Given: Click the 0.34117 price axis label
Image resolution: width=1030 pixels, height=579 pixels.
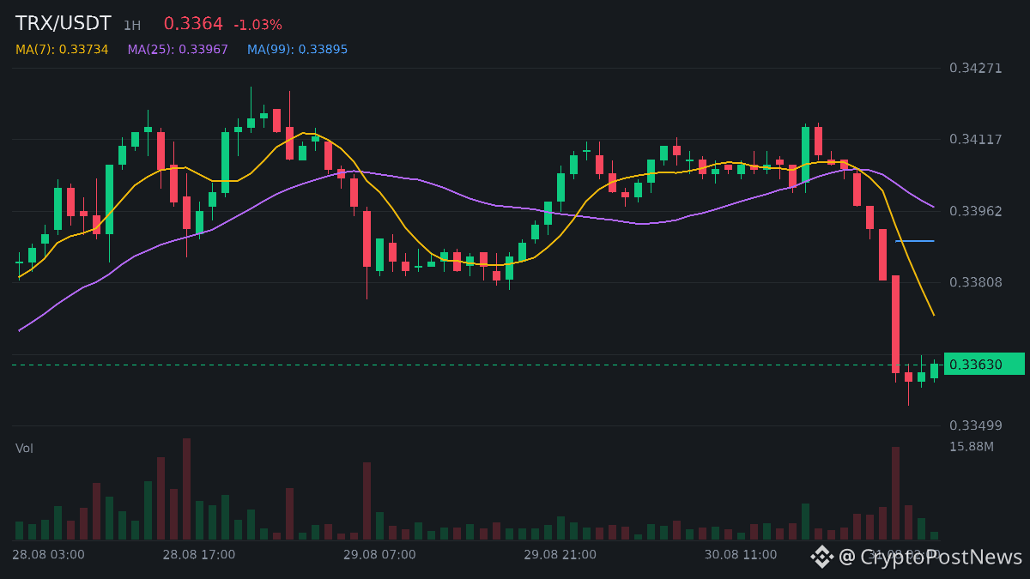Looking at the screenshot, I should pos(976,139).
